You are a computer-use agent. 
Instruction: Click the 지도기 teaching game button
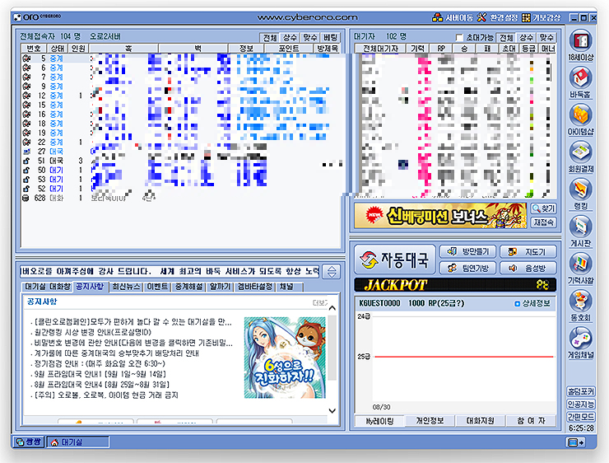528,252
